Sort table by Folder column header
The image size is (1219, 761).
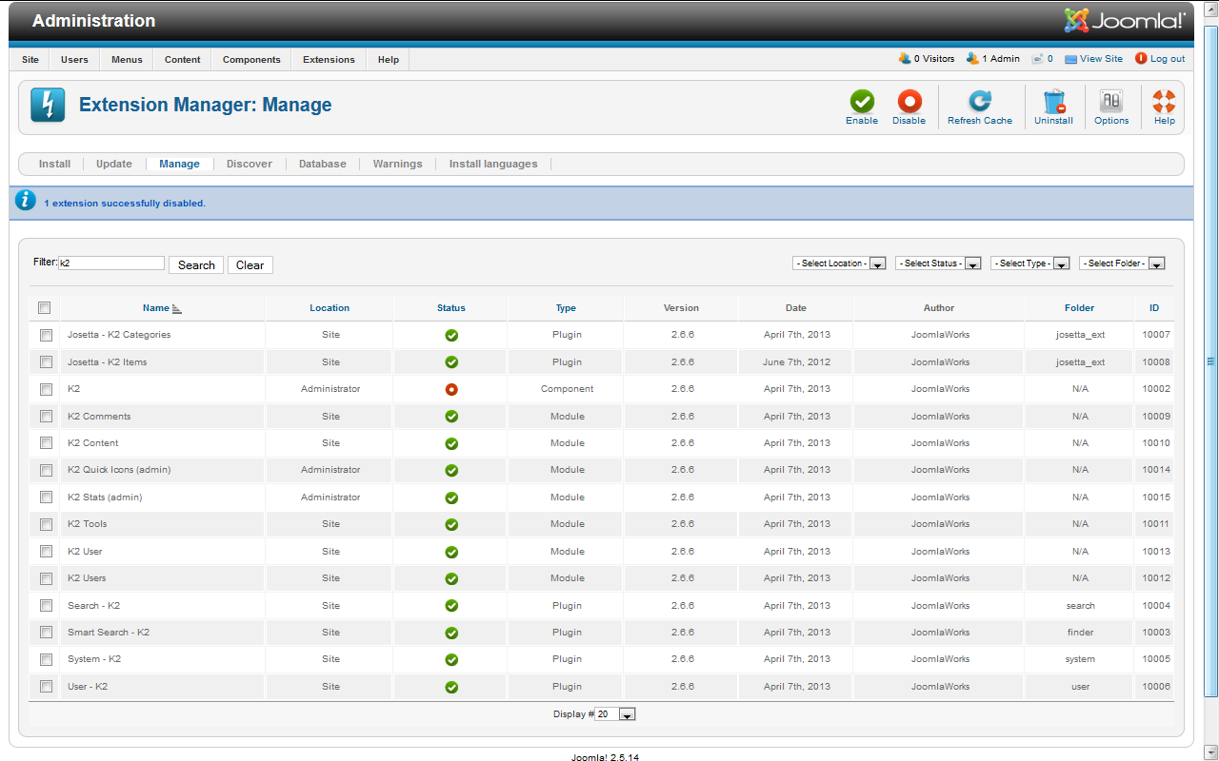[1080, 308]
